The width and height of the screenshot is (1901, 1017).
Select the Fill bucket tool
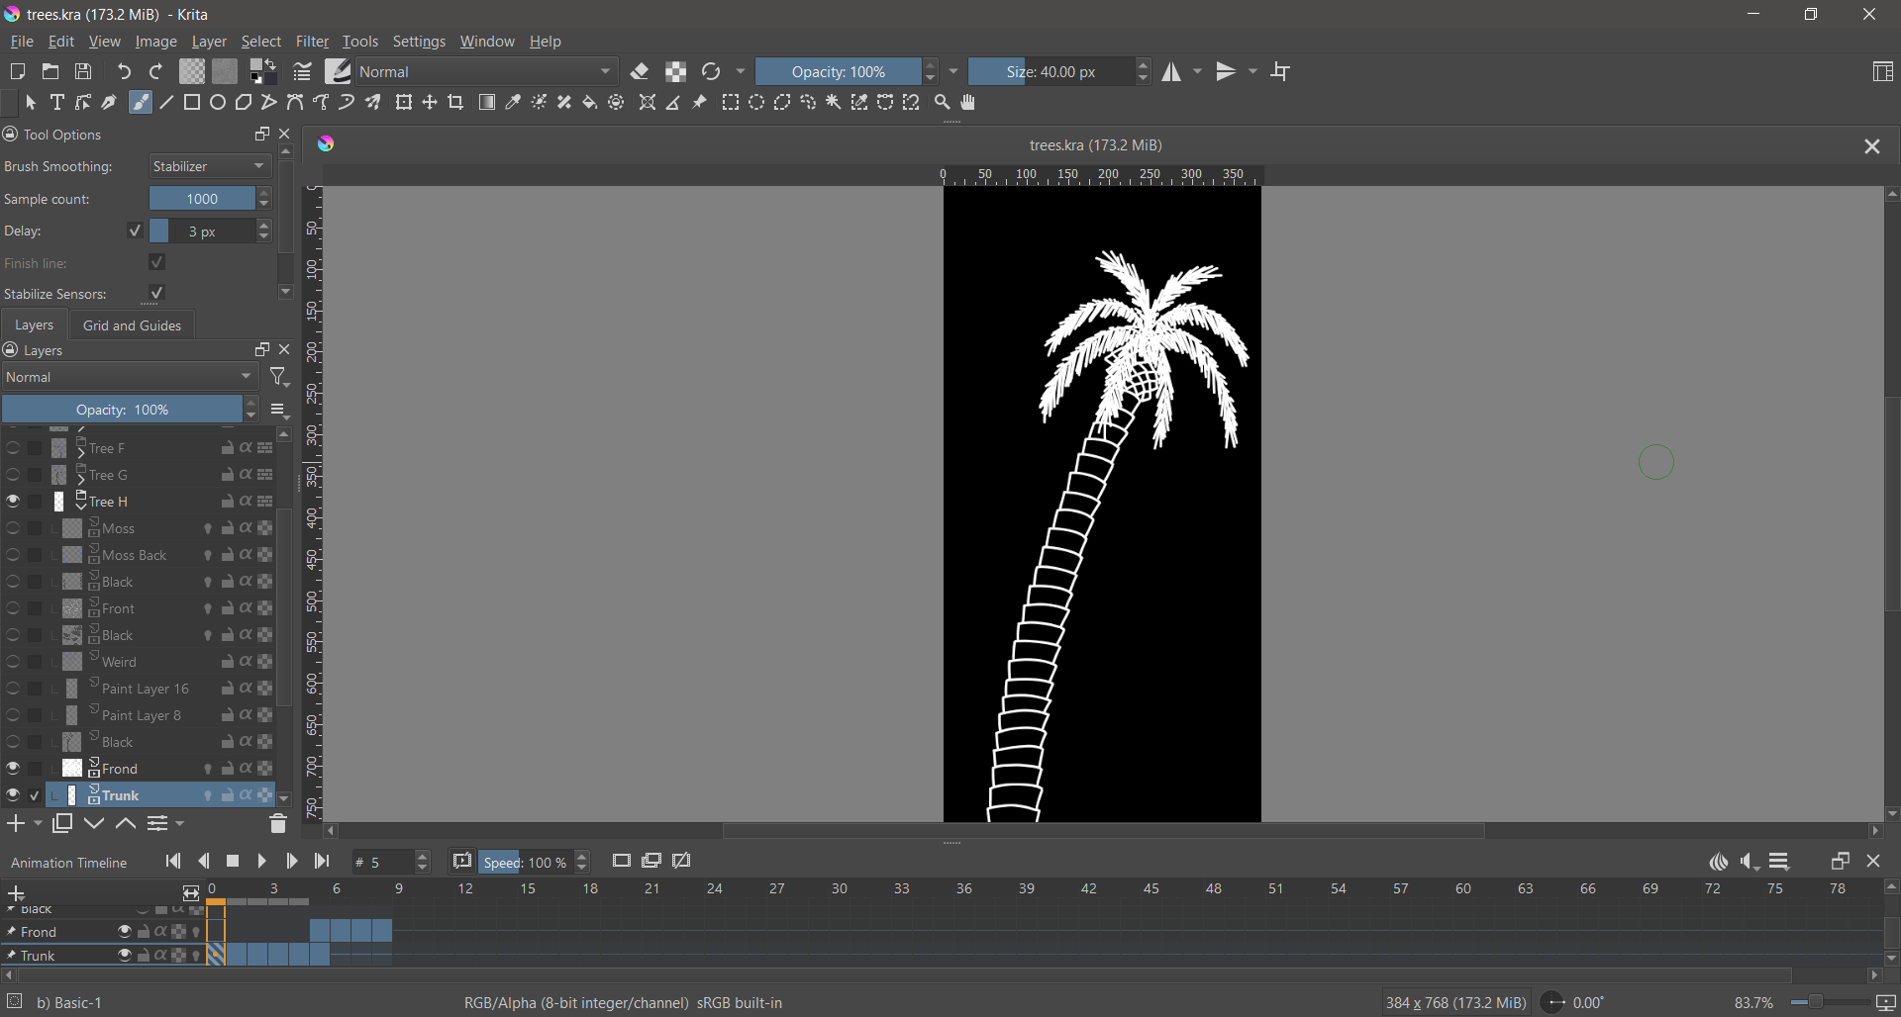click(x=590, y=103)
